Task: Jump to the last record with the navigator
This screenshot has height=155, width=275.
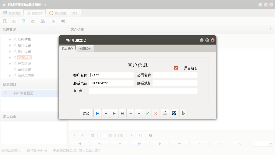Action: [122, 113]
